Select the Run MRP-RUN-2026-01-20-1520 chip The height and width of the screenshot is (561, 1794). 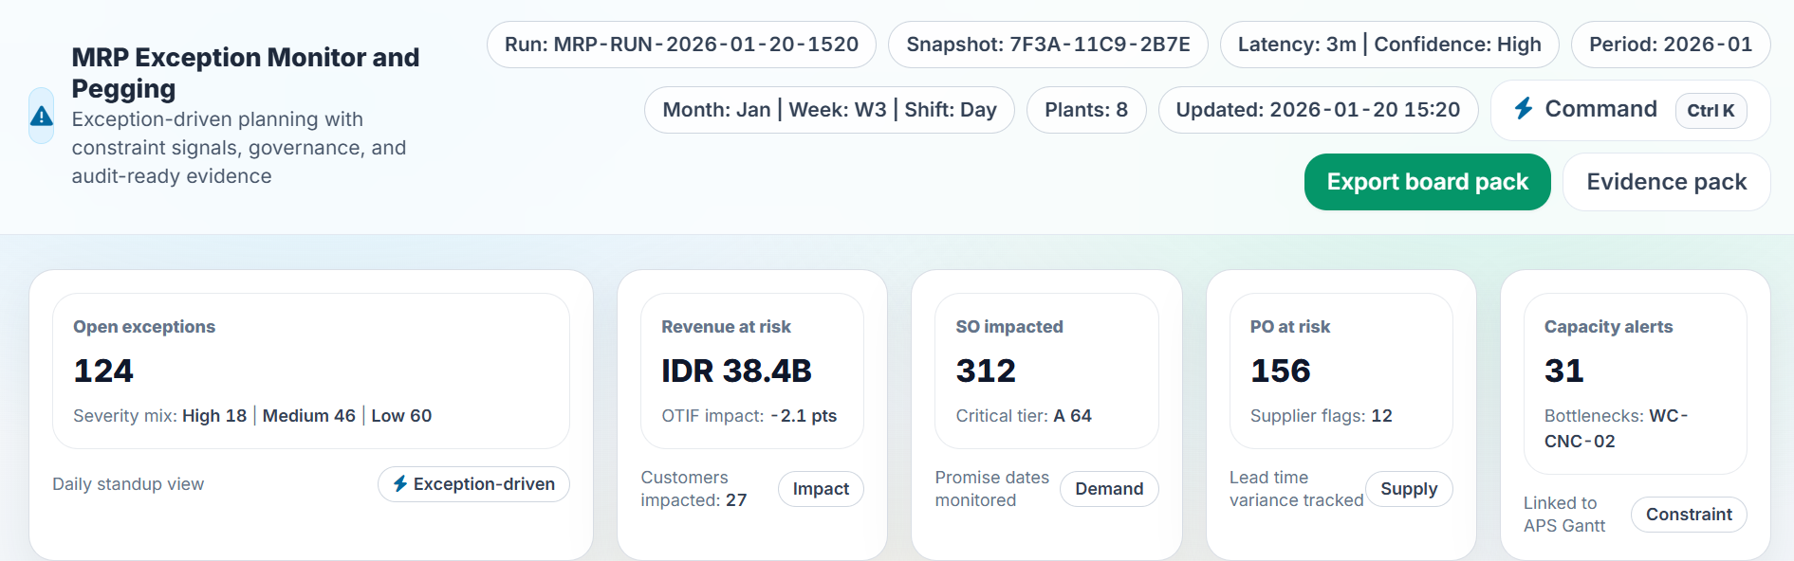tap(681, 45)
